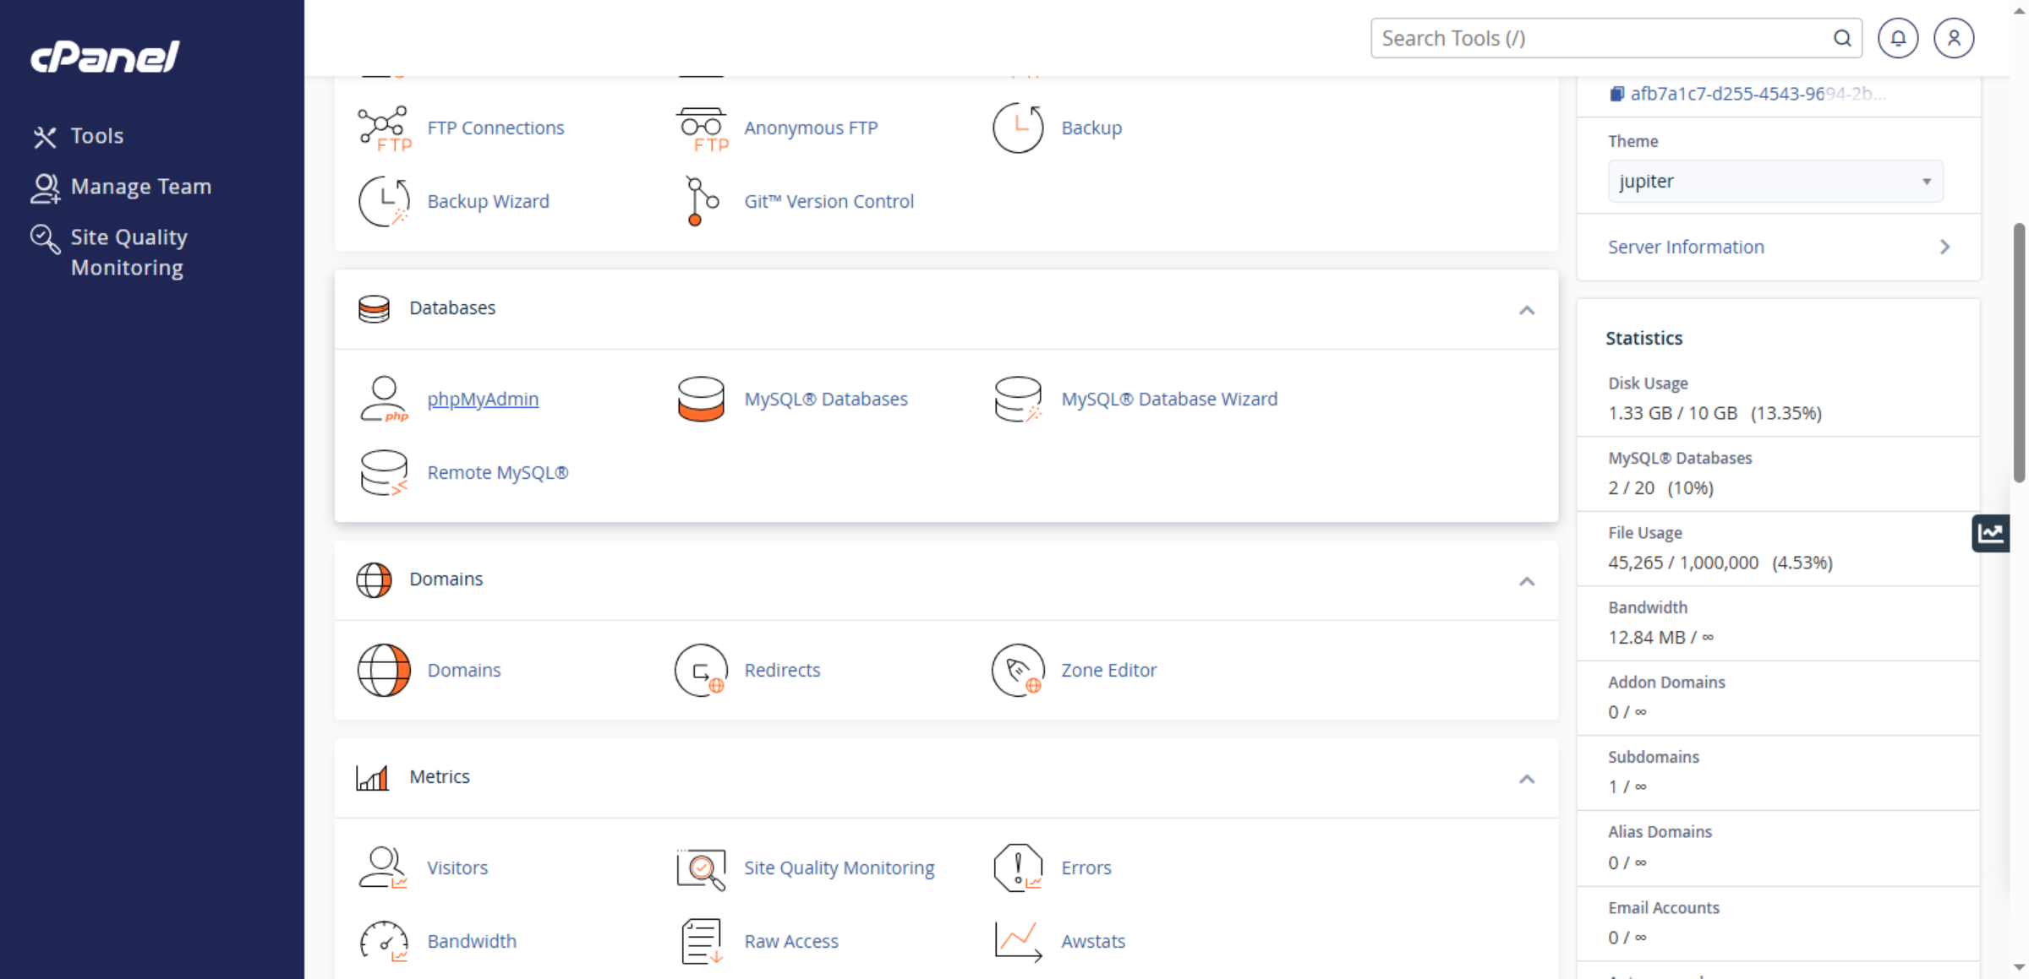Select the MySQL Databases icon
Screen dimensions: 2029x979
(701, 399)
